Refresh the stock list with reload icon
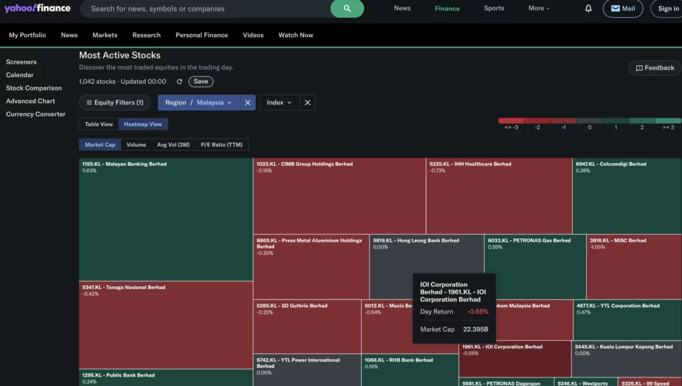This screenshot has width=682, height=386. click(x=179, y=82)
